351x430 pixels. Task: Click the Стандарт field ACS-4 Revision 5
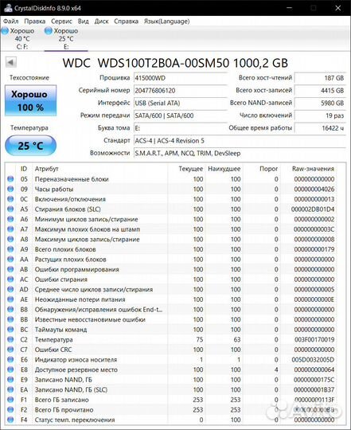click(x=240, y=141)
